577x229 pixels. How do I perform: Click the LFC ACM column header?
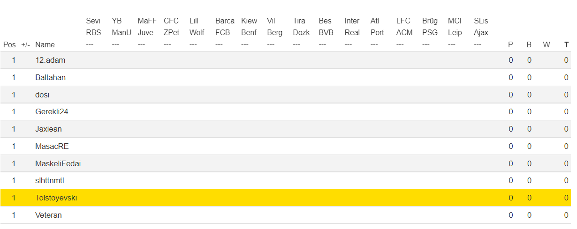click(x=404, y=27)
